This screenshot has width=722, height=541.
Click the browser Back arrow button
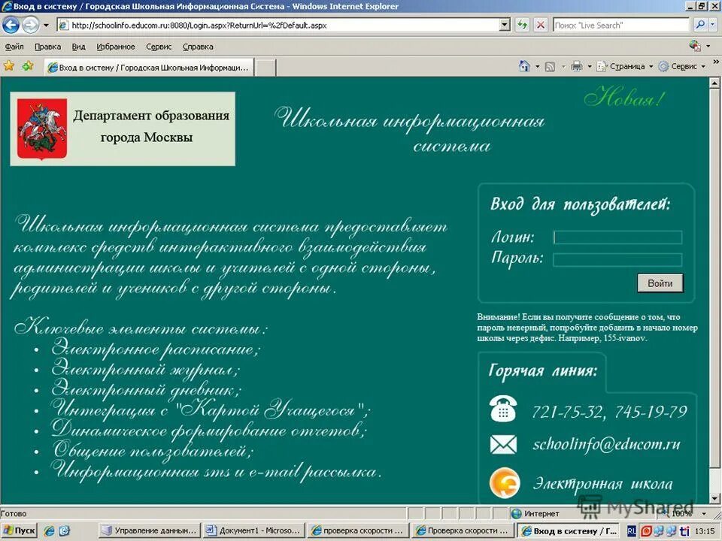pyautogui.click(x=11, y=25)
